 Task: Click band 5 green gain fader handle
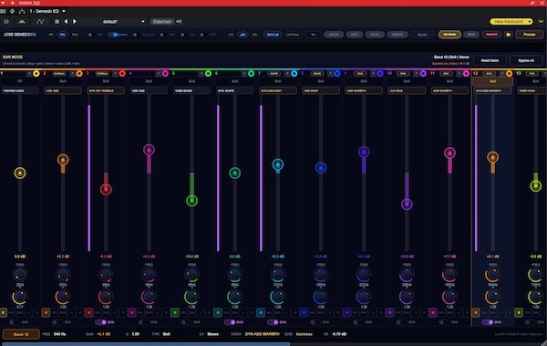coord(191,201)
